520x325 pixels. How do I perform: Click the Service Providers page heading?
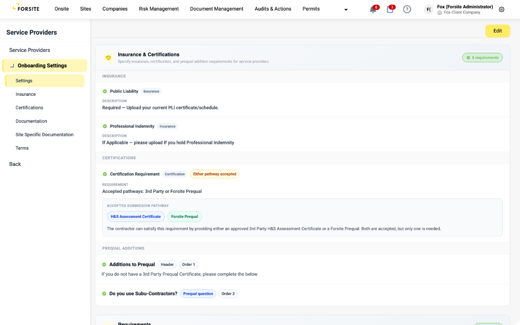pyautogui.click(x=32, y=32)
